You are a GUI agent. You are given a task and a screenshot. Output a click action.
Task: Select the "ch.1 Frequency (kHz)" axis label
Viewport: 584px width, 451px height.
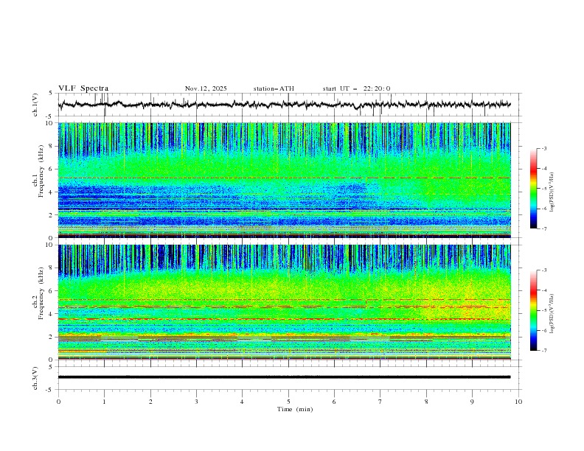click(38, 172)
